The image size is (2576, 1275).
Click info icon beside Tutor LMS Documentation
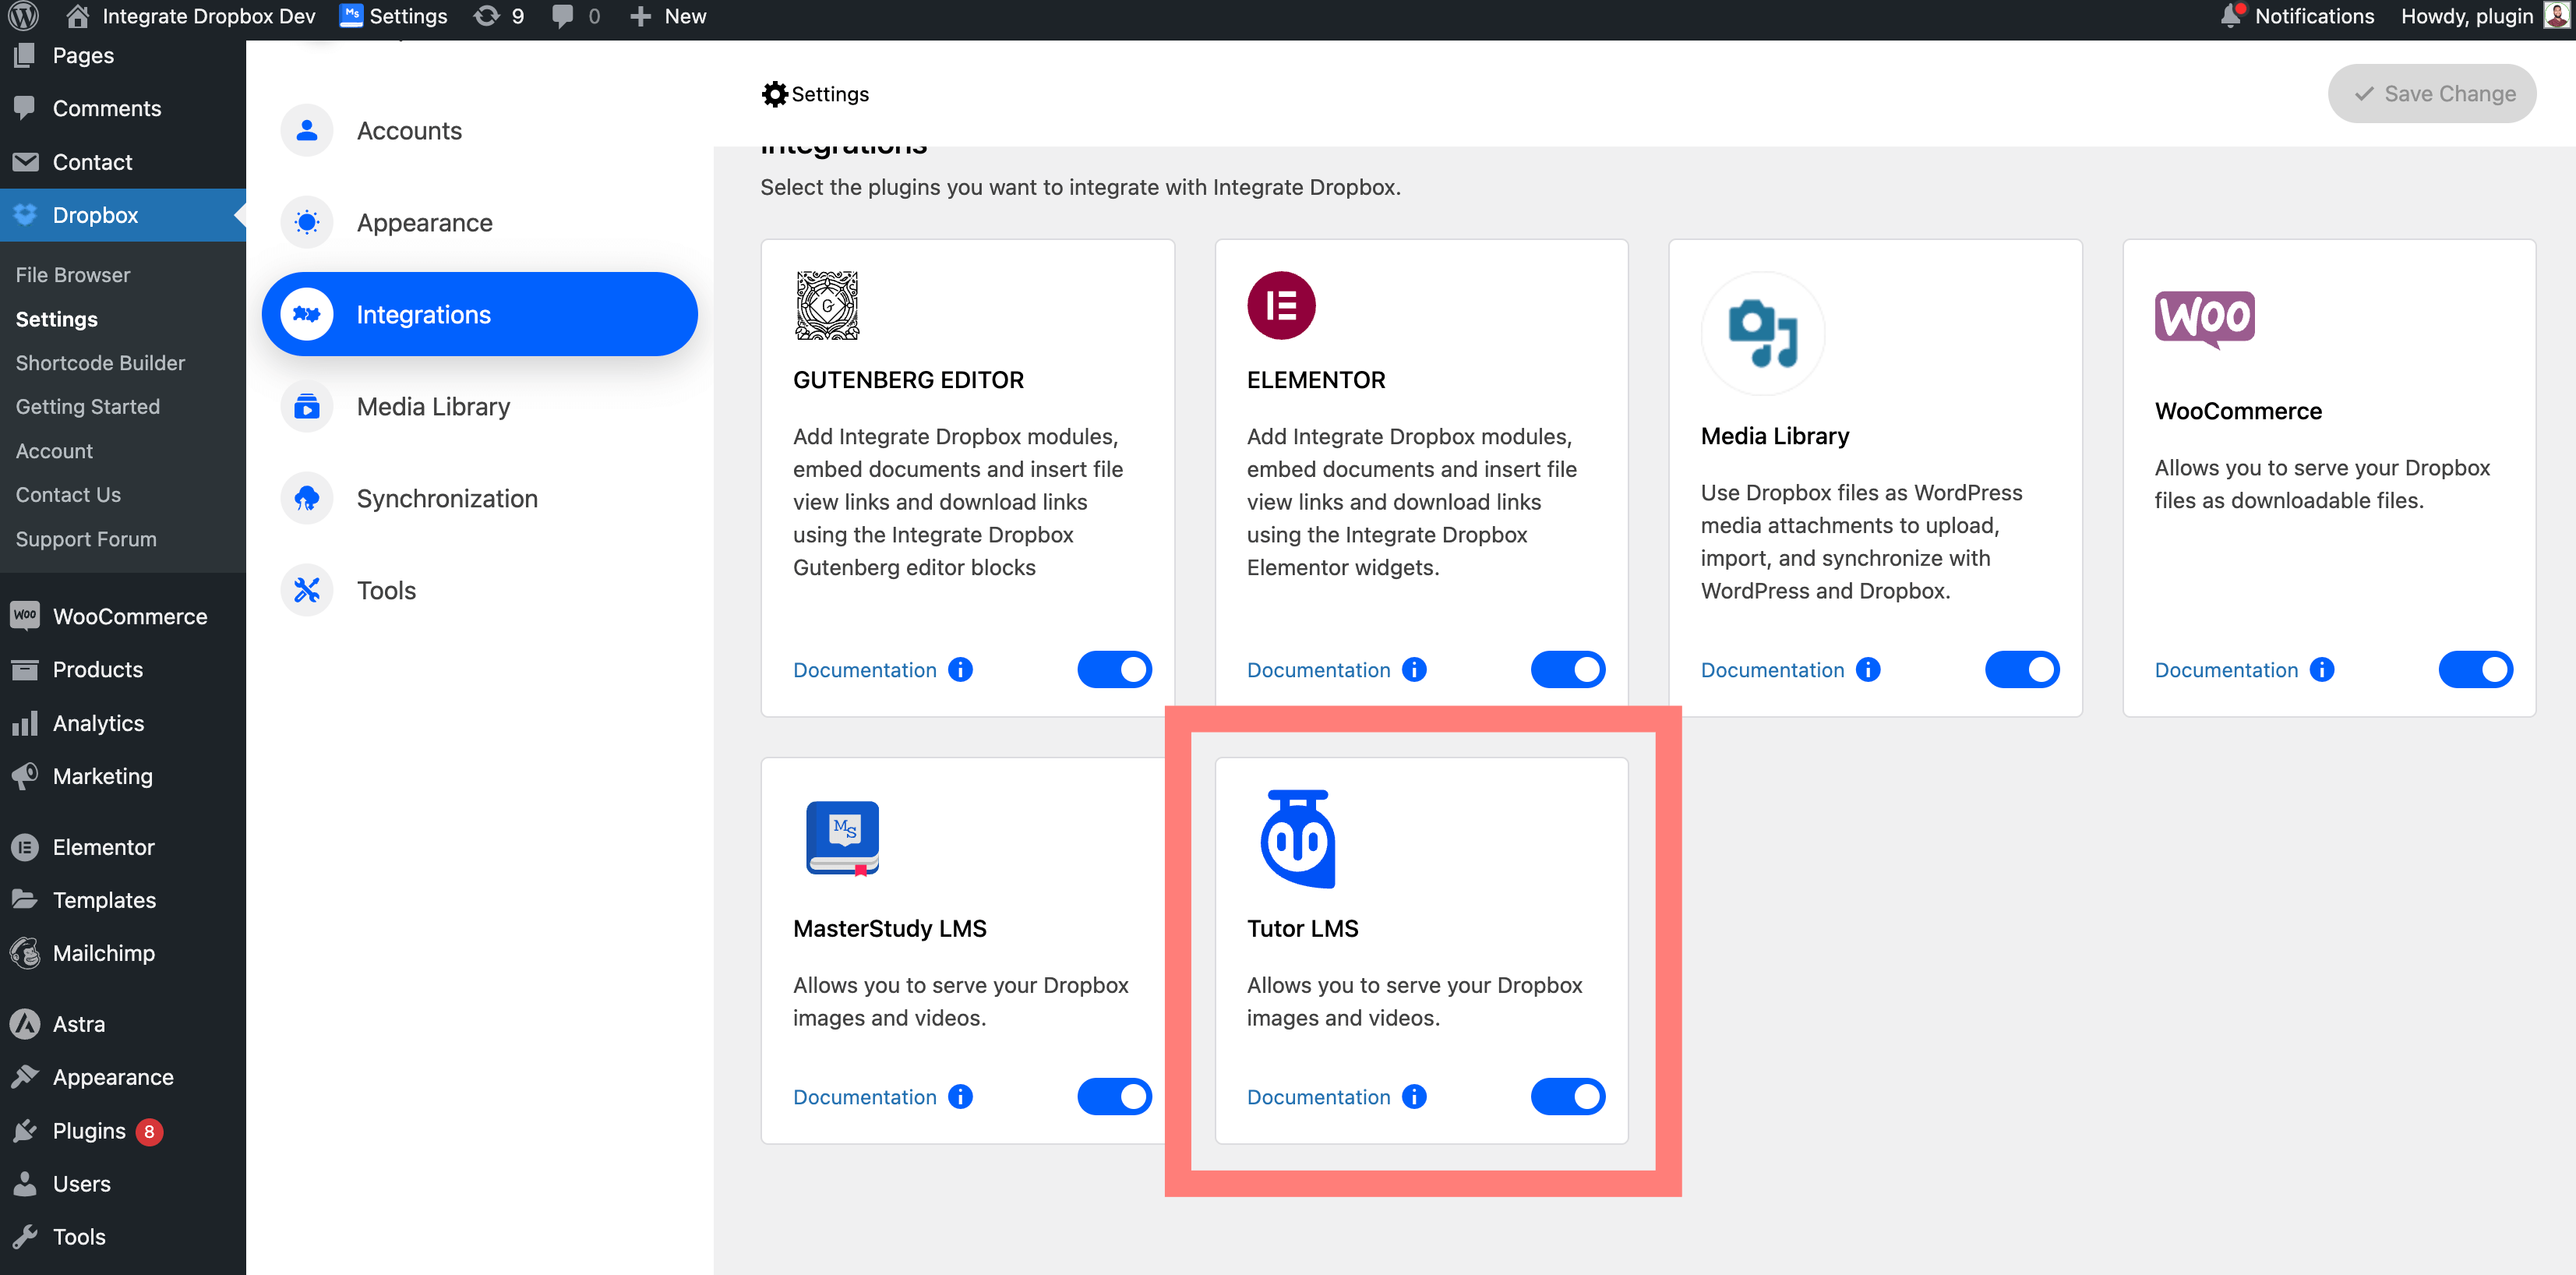pyautogui.click(x=1414, y=1096)
